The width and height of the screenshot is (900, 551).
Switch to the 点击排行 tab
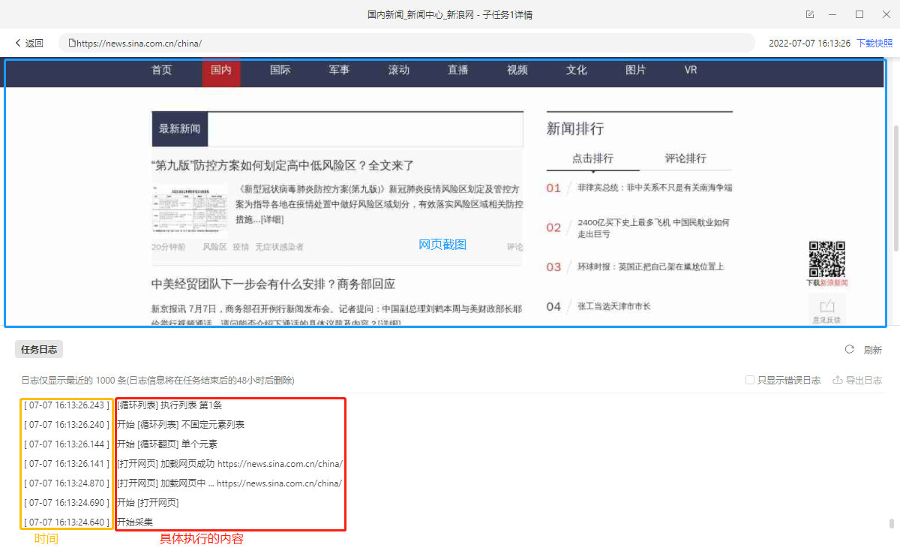[592, 158]
